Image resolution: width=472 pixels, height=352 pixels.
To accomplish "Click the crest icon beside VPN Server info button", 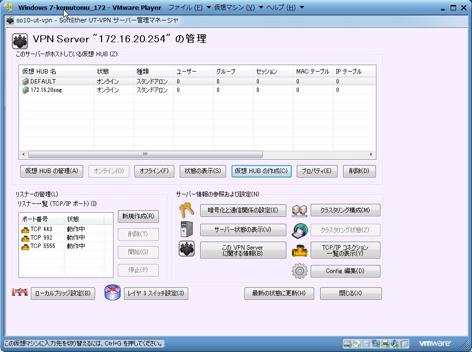I will tap(187, 249).
